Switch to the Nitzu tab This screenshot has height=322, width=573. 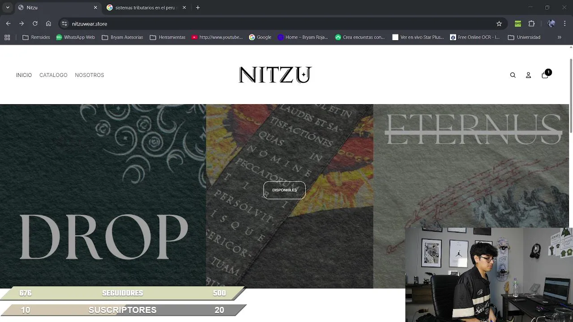pos(58,8)
